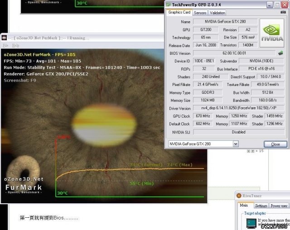Click the Subvendor NVIDIA (10DE) value
This screenshot has width=290, height=230.
(261, 61)
